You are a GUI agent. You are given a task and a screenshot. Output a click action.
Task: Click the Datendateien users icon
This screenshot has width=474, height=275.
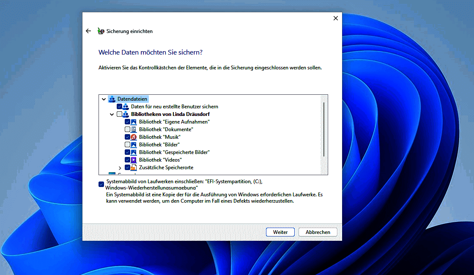tap(112, 99)
